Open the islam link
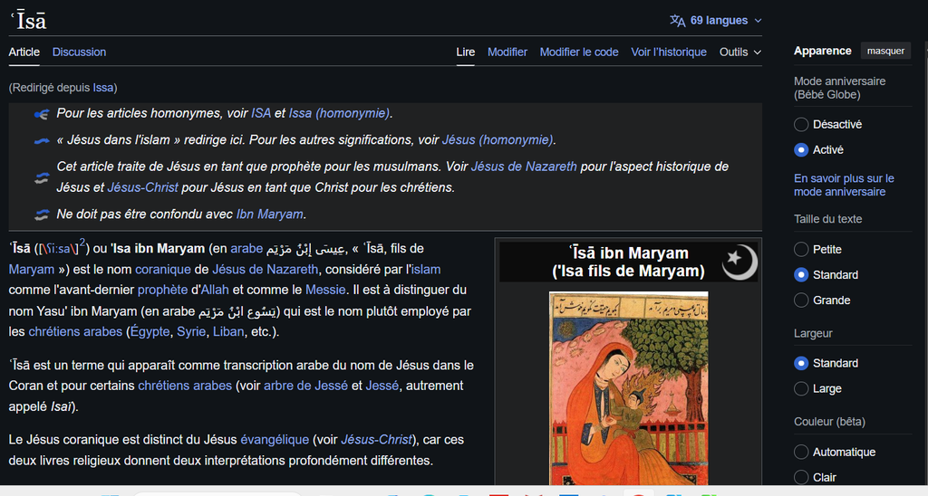Viewport: 928px width, 496px height. point(426,270)
